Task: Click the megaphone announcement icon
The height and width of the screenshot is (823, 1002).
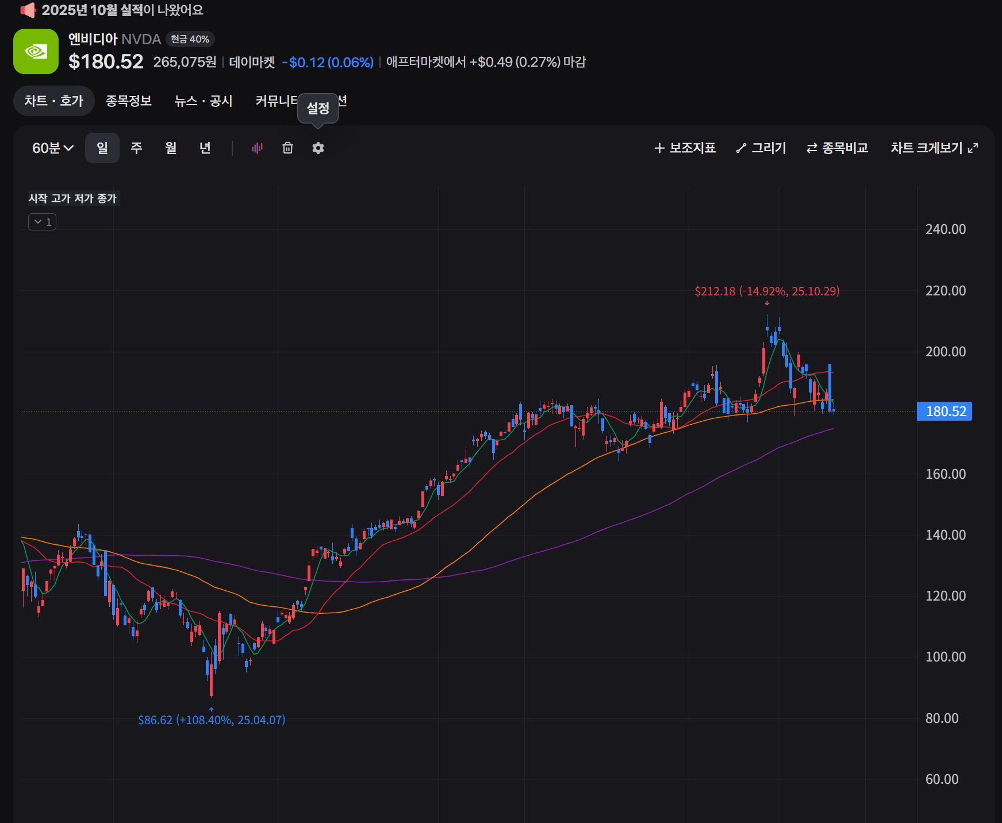Action: [x=28, y=10]
